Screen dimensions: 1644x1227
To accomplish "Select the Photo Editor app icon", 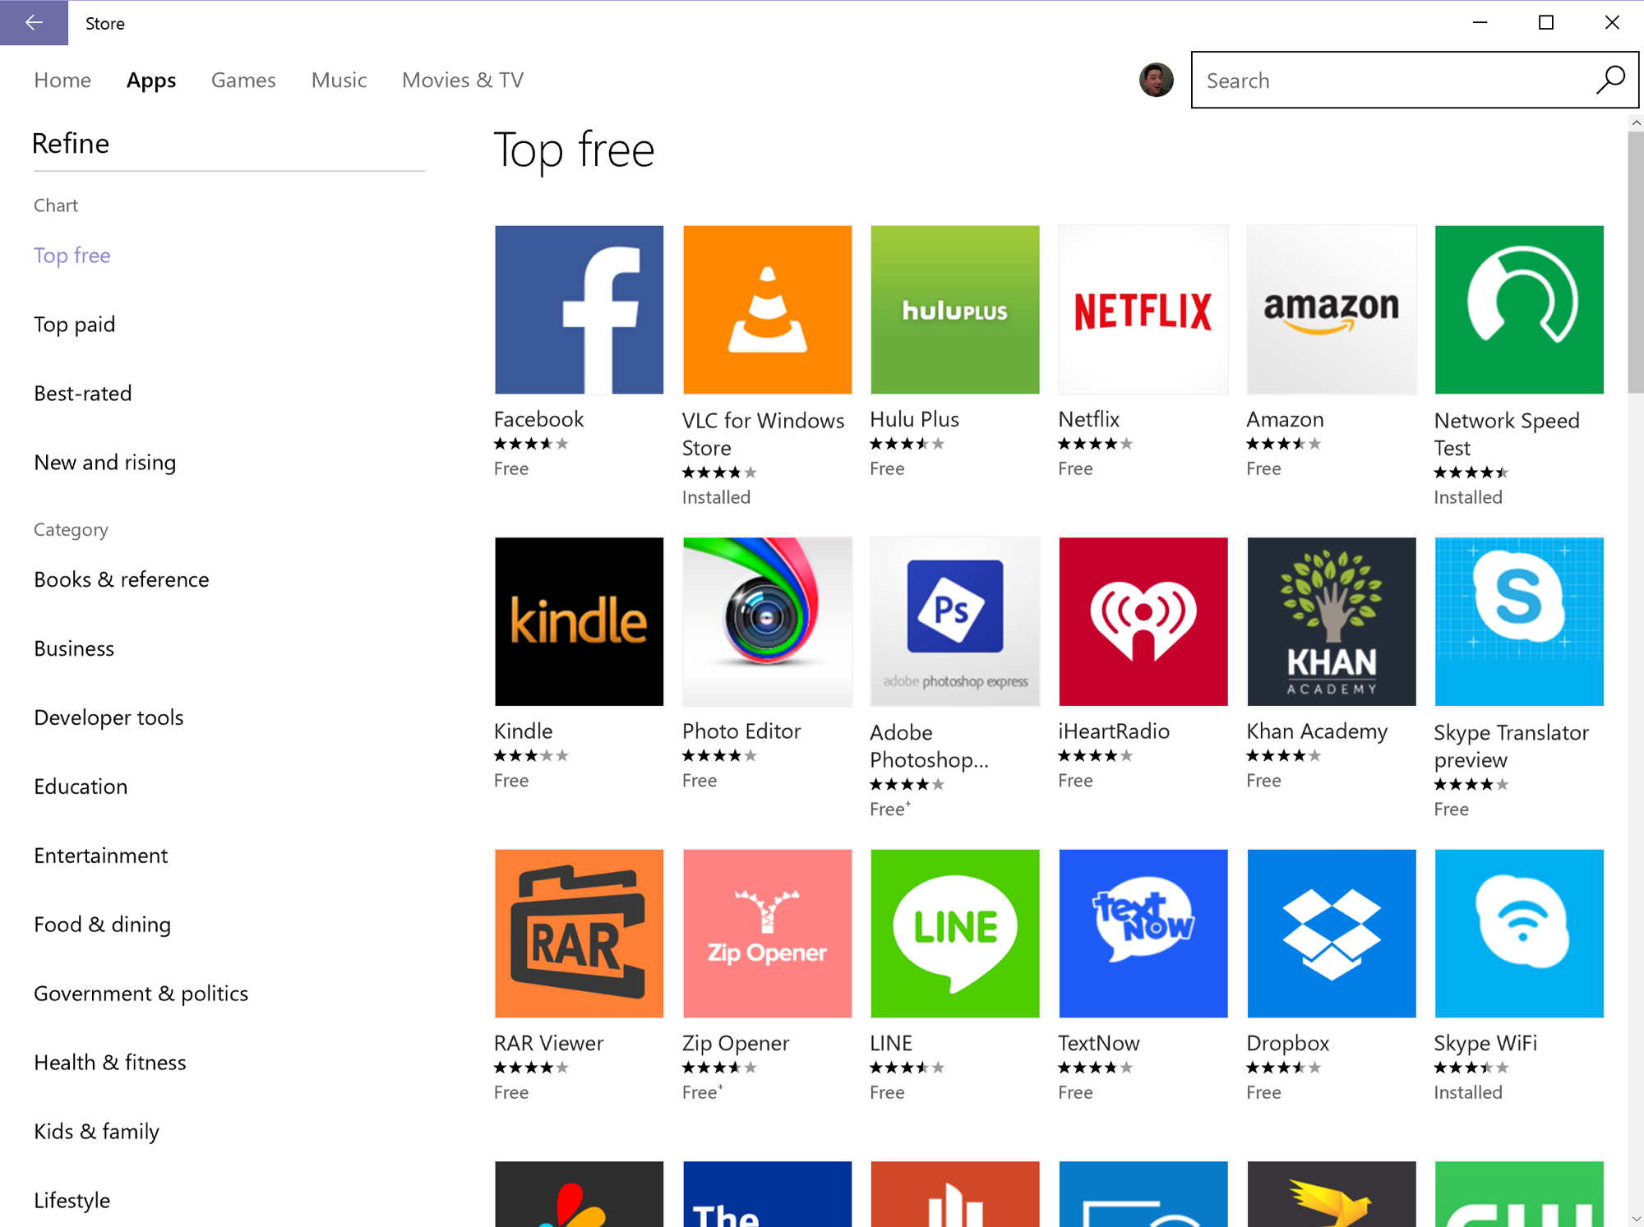I will click(767, 622).
